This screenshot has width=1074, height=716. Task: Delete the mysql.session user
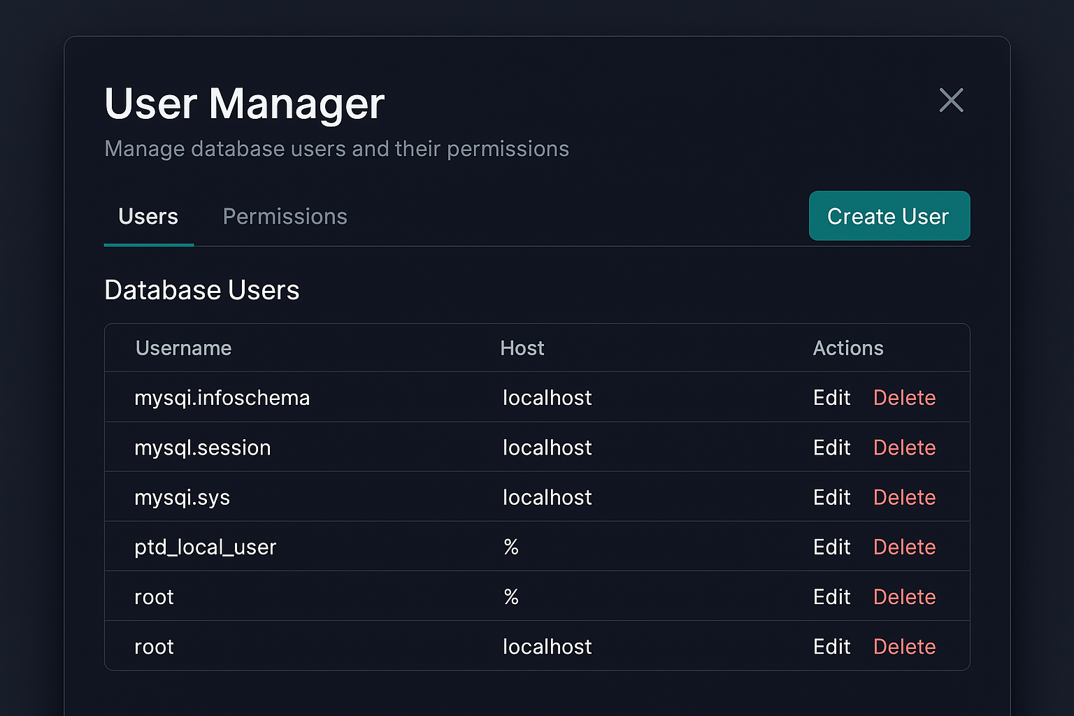pos(904,447)
